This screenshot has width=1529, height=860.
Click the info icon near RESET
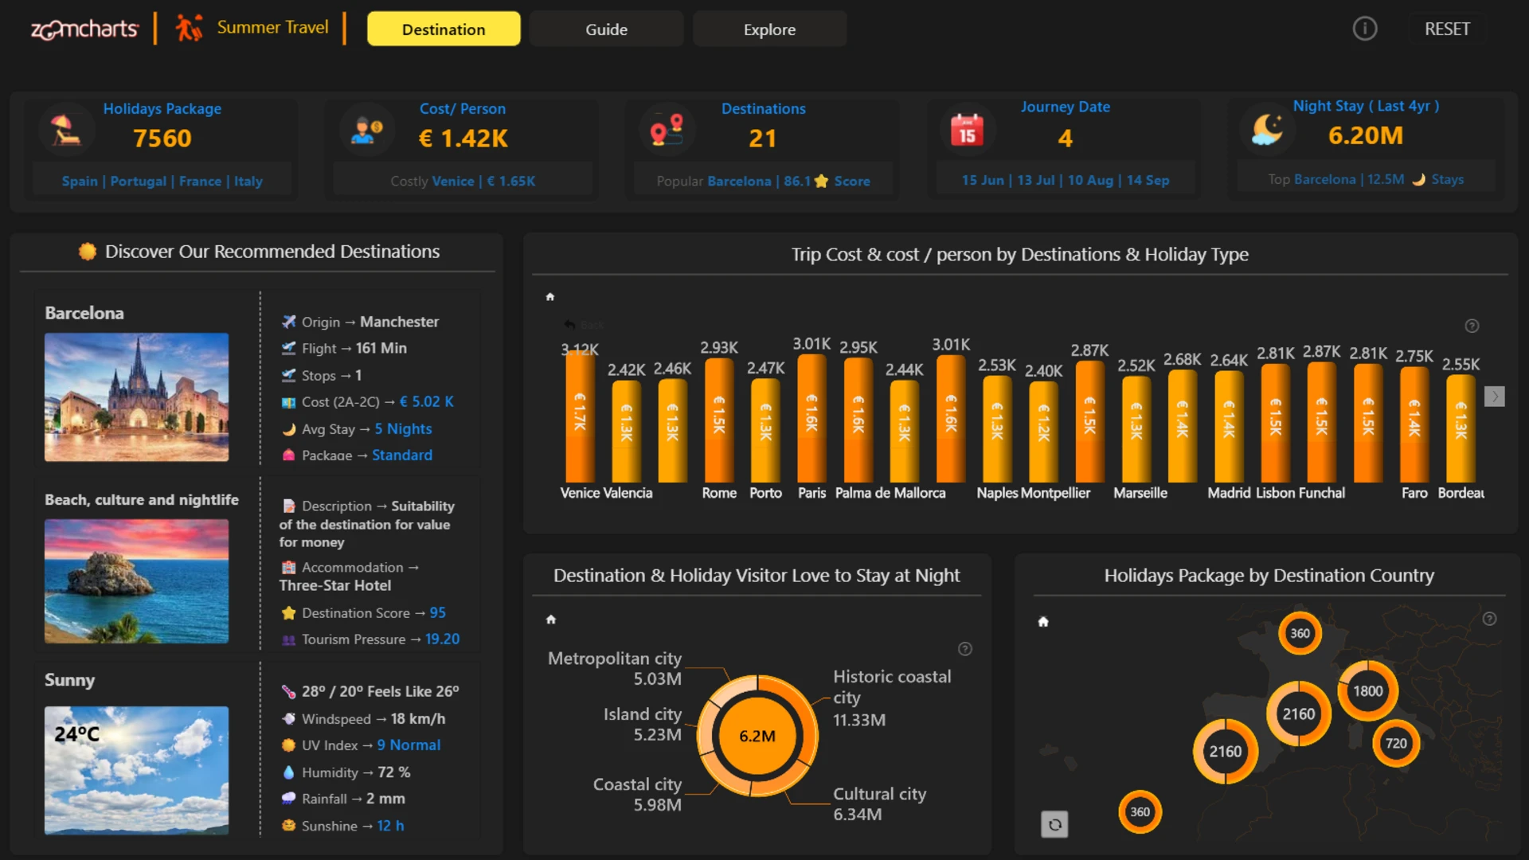(1364, 29)
